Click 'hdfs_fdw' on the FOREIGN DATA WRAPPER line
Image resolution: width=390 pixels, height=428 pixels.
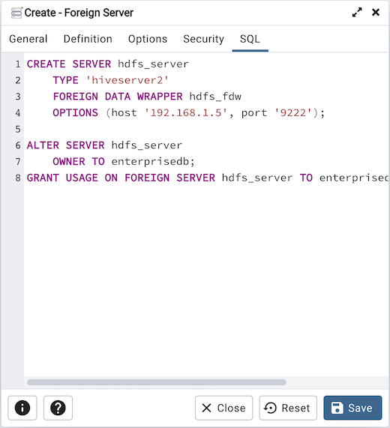(215, 97)
